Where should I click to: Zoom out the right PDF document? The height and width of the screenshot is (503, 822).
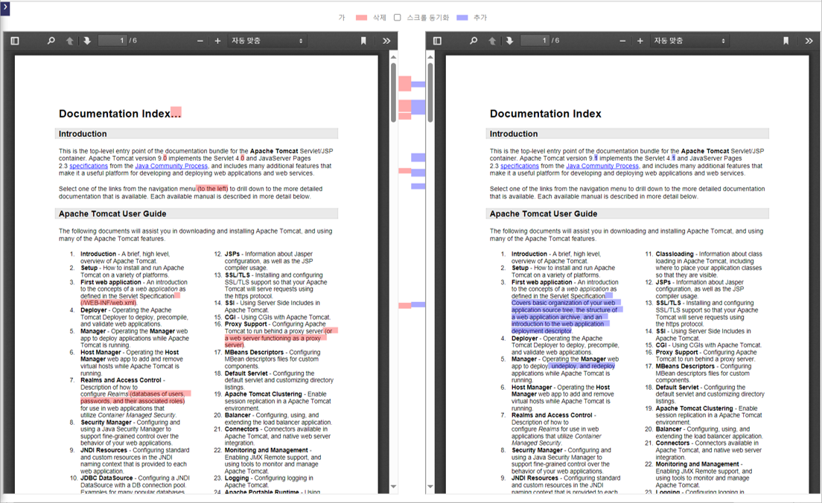[x=622, y=41]
